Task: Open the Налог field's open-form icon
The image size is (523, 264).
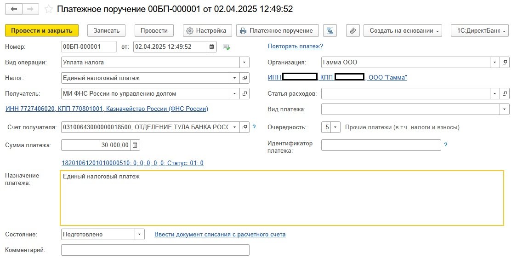Action: pos(245,78)
